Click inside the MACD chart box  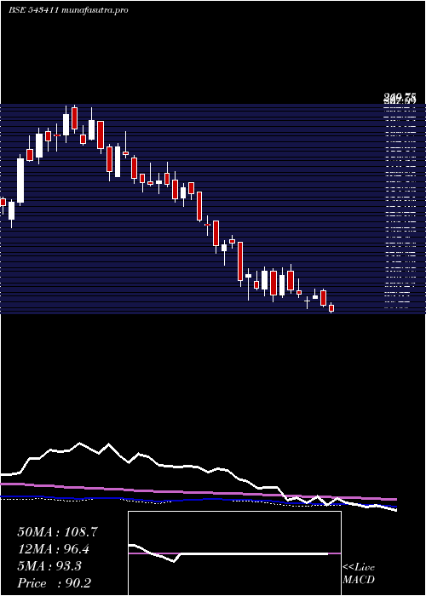pyautogui.click(x=234, y=553)
